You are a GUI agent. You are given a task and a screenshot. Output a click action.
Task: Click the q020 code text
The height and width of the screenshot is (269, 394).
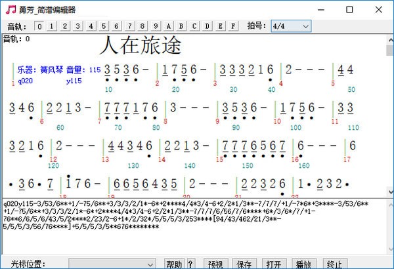point(26,81)
